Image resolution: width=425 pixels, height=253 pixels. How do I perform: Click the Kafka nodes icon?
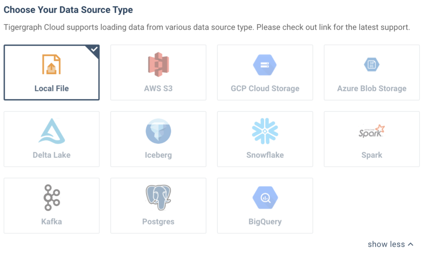pos(51,198)
